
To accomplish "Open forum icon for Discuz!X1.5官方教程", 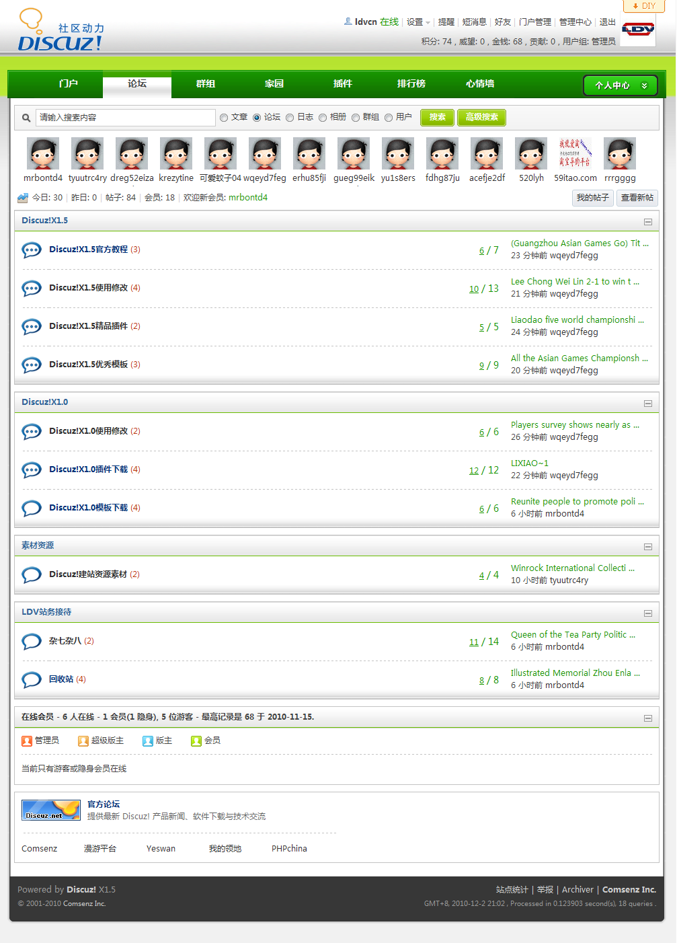I will point(32,250).
